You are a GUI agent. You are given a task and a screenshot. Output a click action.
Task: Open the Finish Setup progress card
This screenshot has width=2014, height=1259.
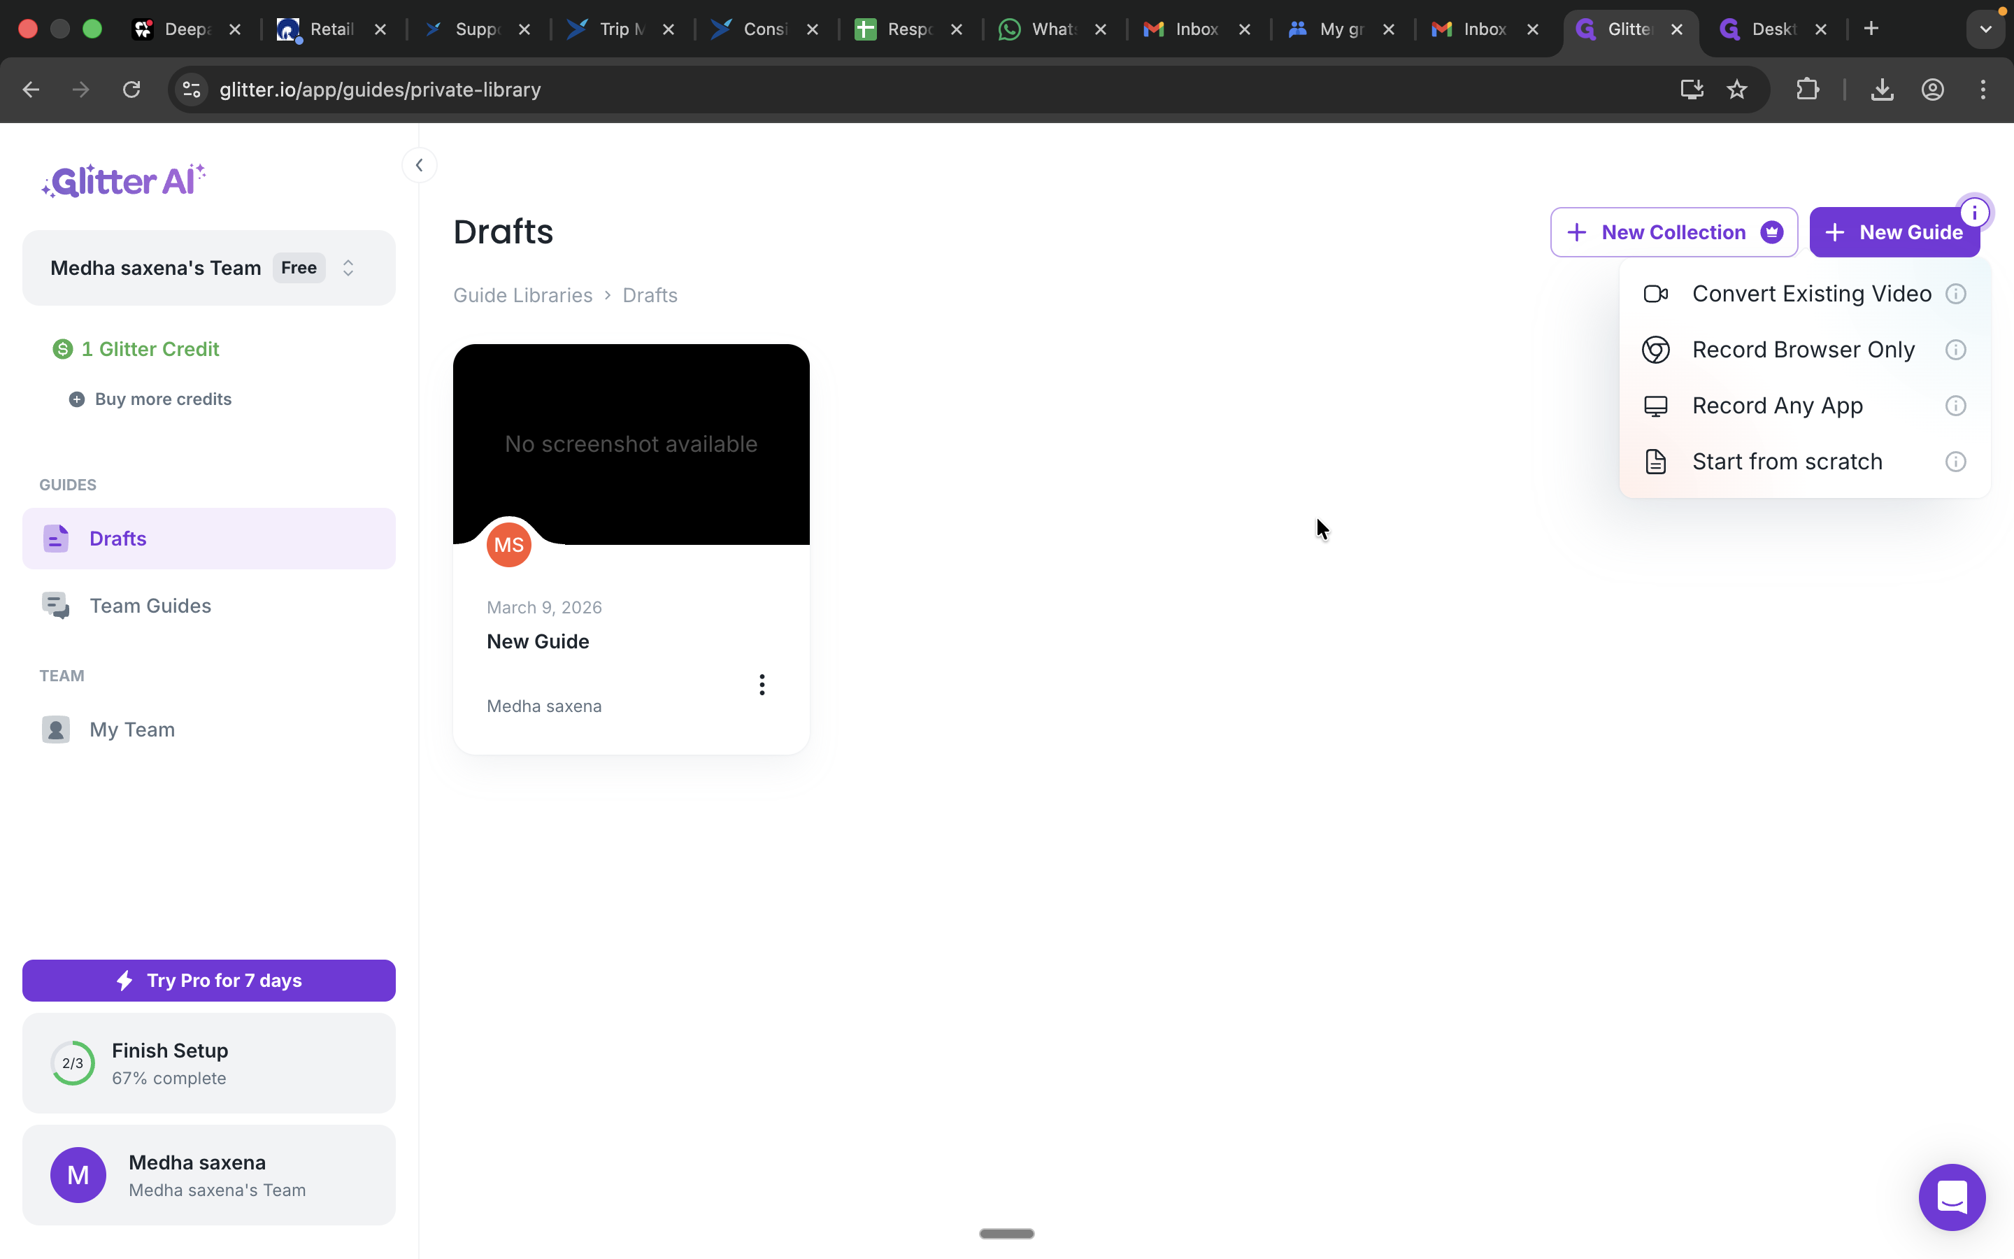(209, 1062)
